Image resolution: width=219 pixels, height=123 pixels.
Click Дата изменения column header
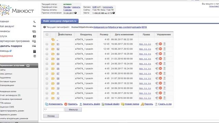pos(124,35)
